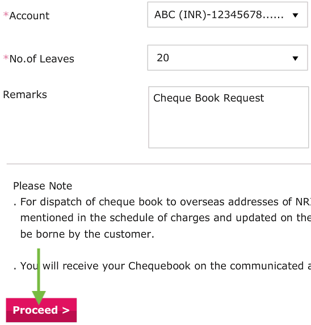
Task: Open the Account dropdown arrow
Action: (x=295, y=15)
